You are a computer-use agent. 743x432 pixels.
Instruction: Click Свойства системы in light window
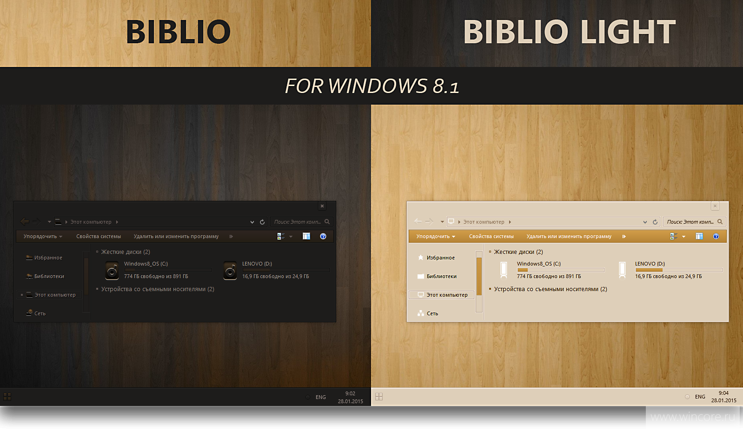click(x=491, y=236)
